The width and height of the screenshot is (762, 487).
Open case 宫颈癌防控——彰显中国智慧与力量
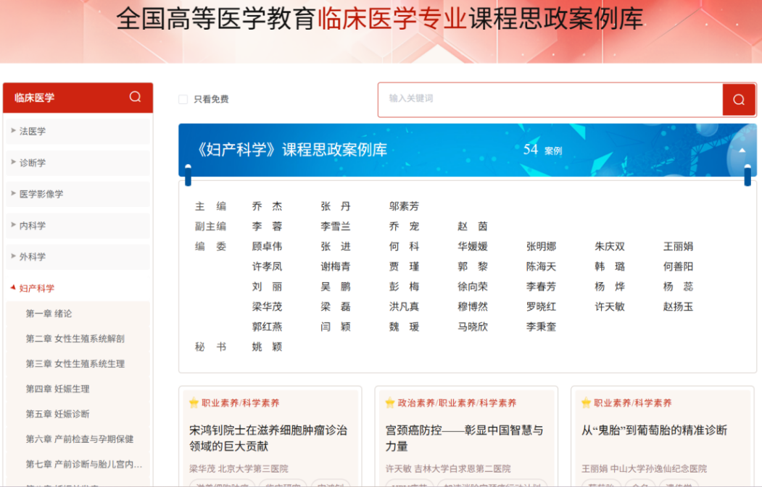464,438
